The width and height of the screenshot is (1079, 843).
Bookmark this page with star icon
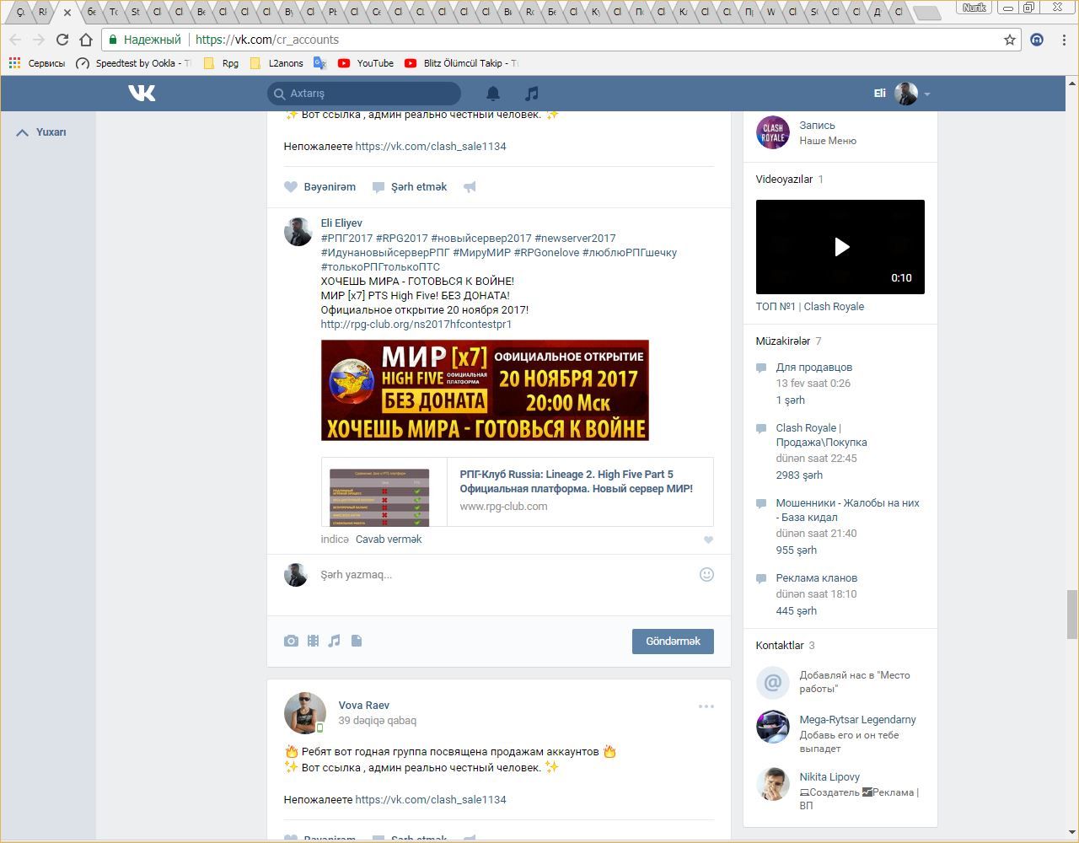(1010, 40)
